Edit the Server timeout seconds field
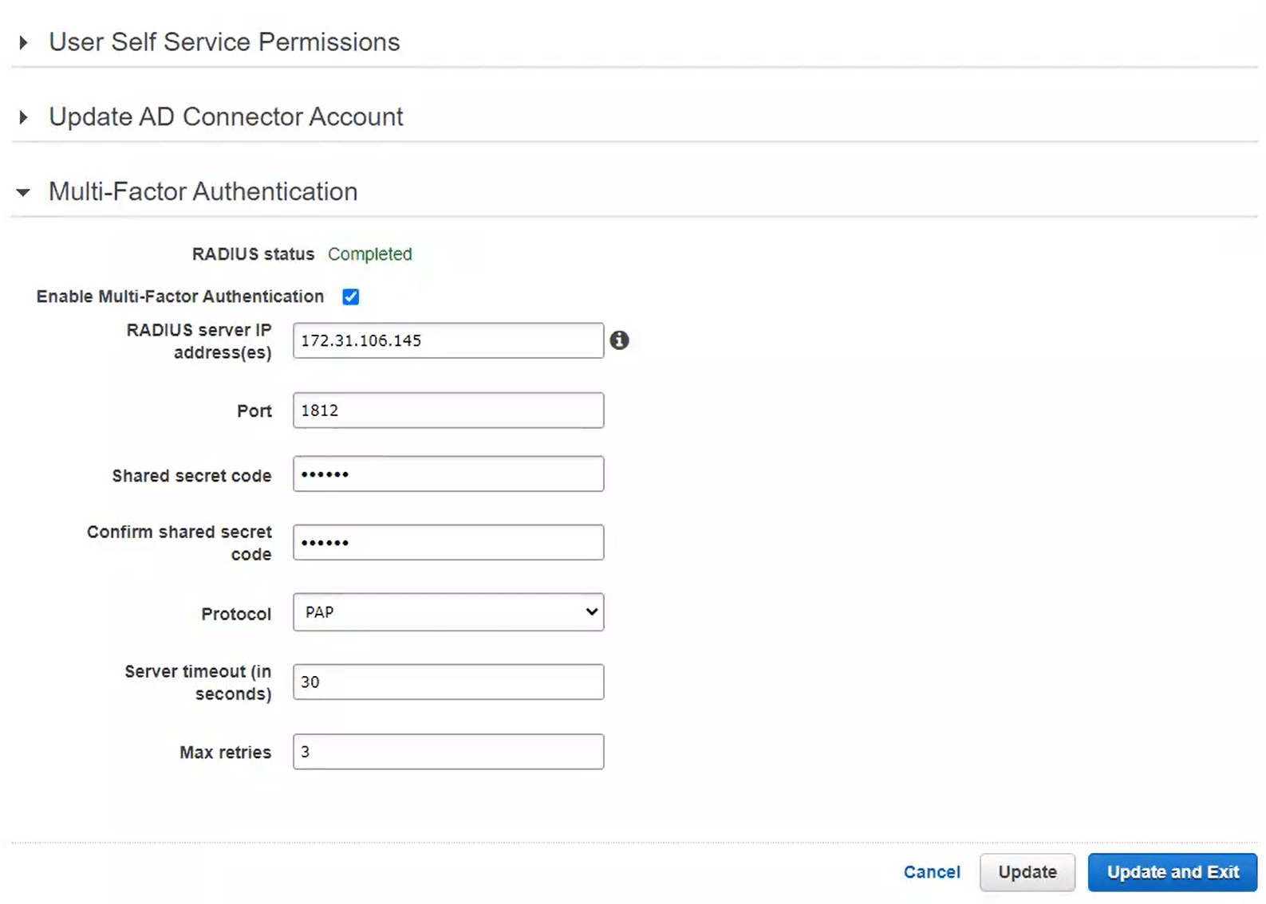1266x904 pixels. [448, 682]
